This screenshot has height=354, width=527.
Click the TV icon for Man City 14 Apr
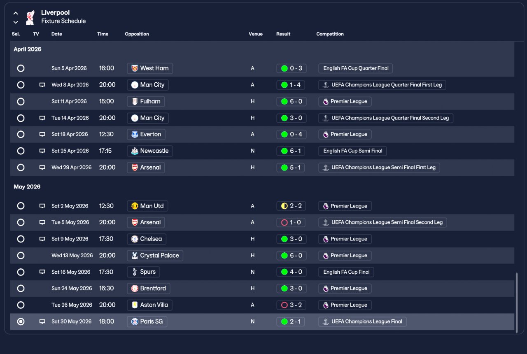[x=42, y=118]
